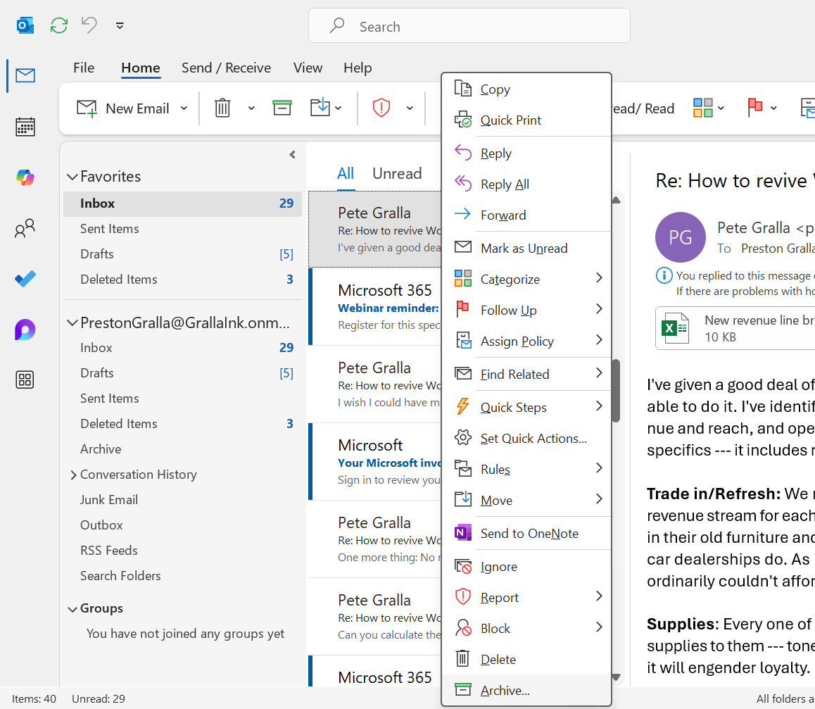
Task: Collapse the folder pane with the chevron
Action: click(291, 155)
